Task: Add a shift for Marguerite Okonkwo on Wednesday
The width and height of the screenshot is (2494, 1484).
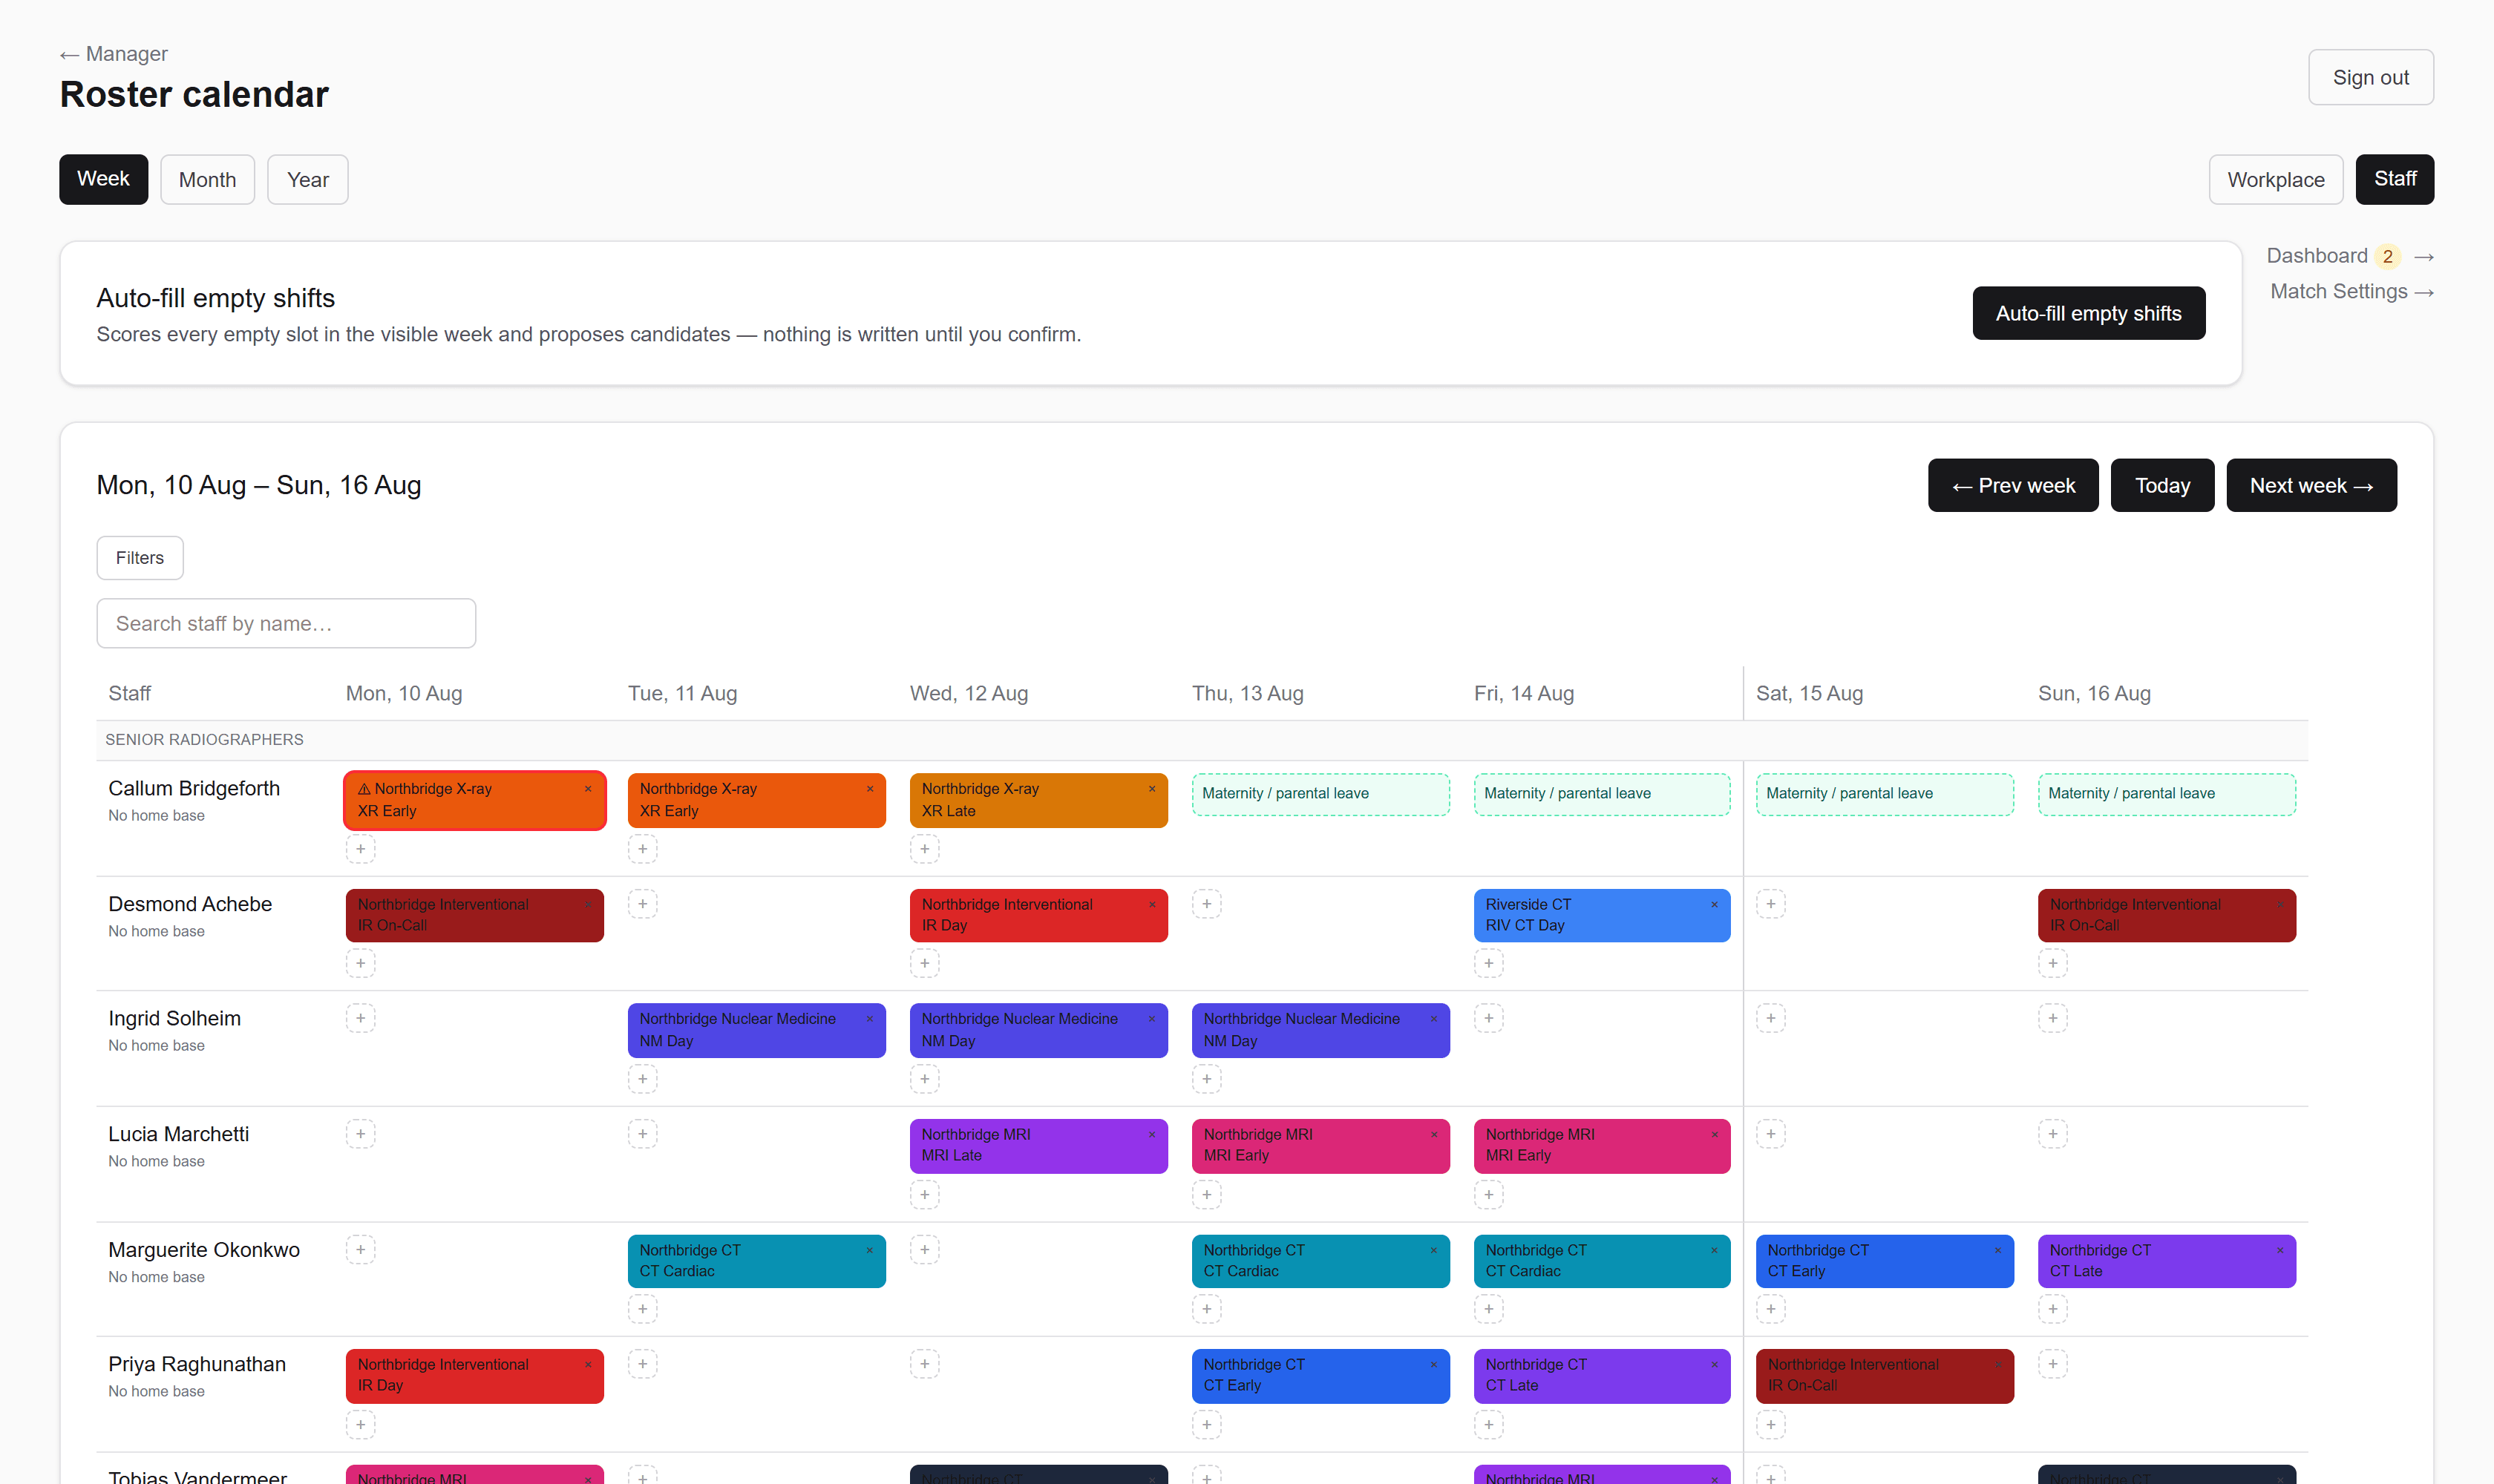Action: click(924, 1249)
